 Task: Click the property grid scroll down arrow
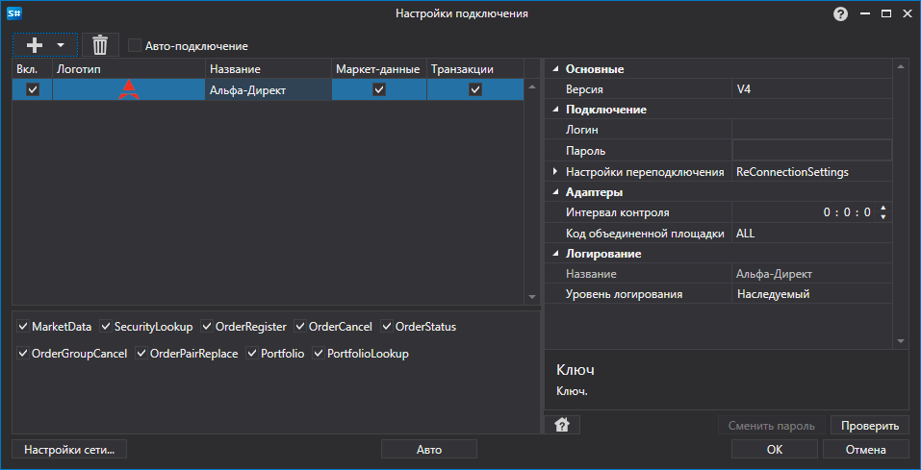coord(900,340)
